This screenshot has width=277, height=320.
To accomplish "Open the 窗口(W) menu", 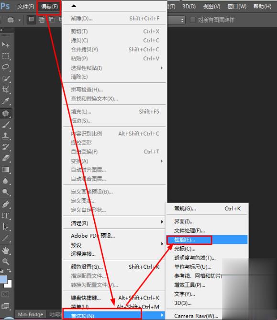I will pyautogui.click(x=237, y=7).
